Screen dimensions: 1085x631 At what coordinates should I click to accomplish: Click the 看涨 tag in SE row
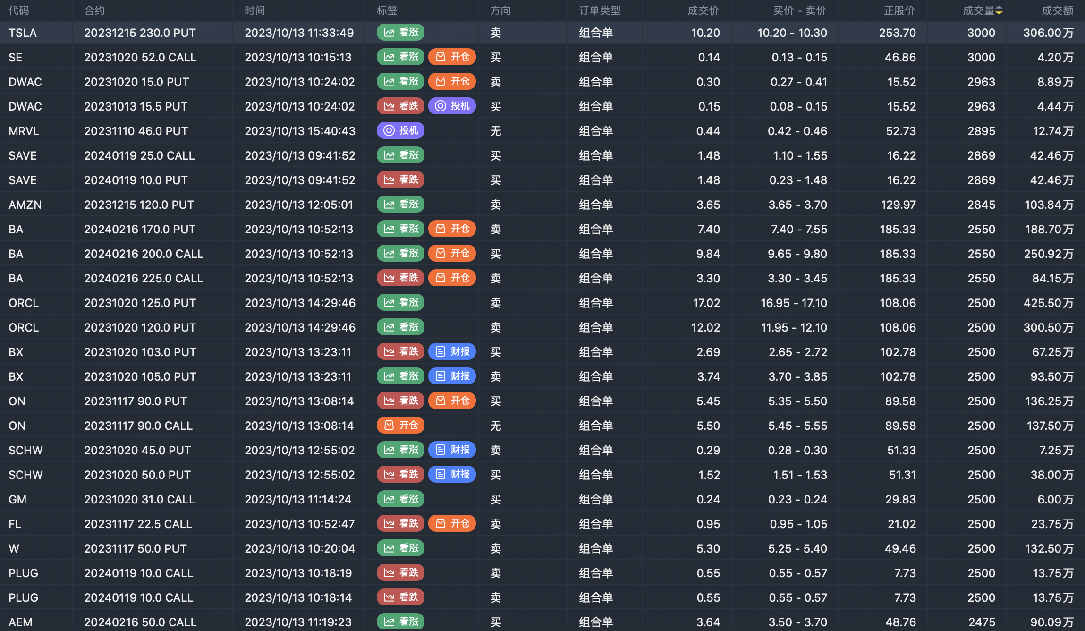[x=400, y=57]
